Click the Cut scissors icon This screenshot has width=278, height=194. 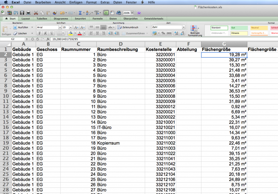click(x=36, y=13)
